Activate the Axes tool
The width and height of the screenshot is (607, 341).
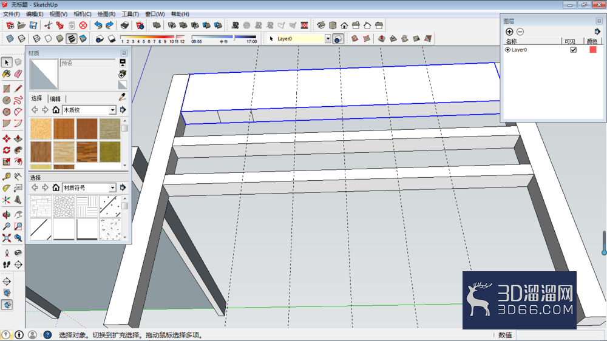(x=7, y=200)
